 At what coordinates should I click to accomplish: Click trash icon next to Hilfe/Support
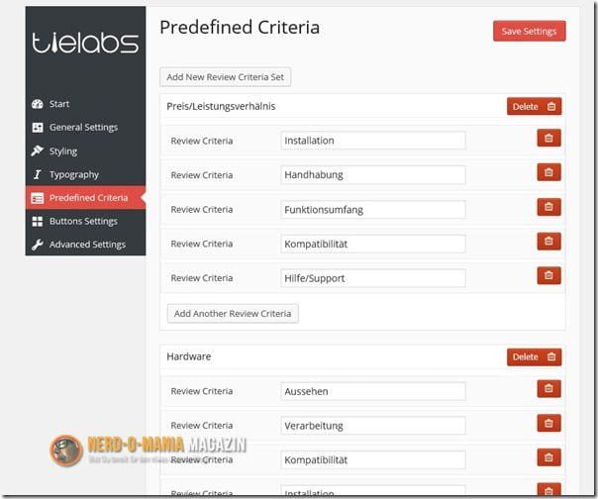(548, 275)
